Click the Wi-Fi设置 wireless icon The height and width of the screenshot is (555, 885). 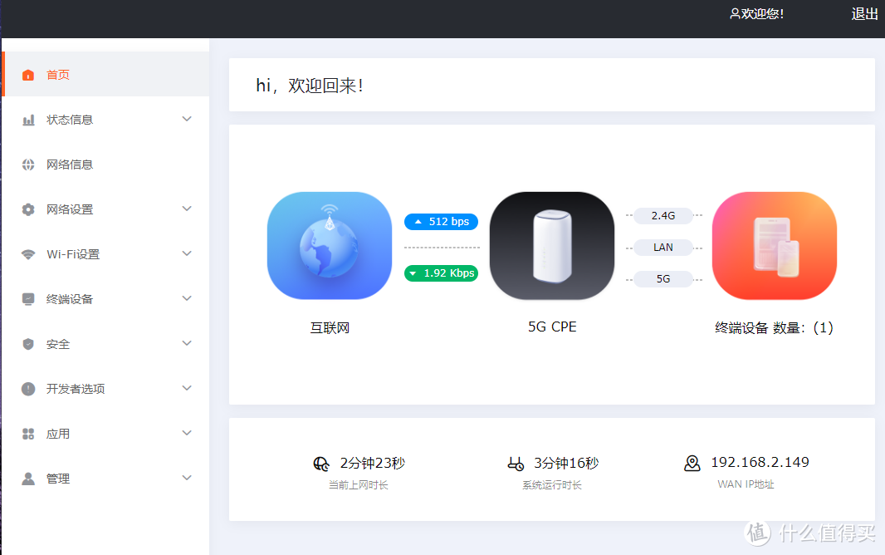click(28, 253)
